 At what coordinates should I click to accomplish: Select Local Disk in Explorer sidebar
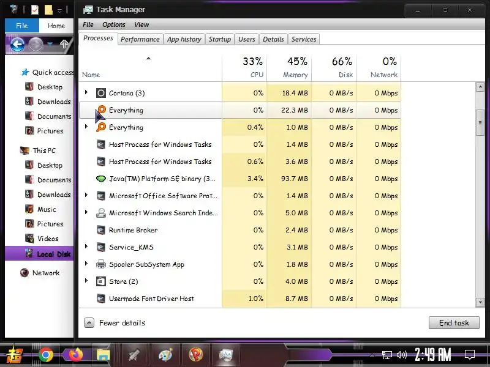tap(39, 254)
